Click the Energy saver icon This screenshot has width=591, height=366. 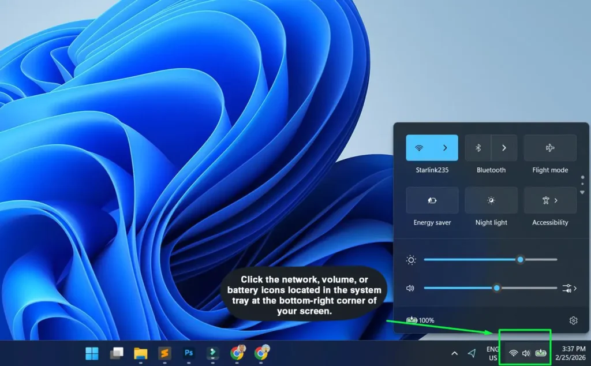click(x=432, y=200)
